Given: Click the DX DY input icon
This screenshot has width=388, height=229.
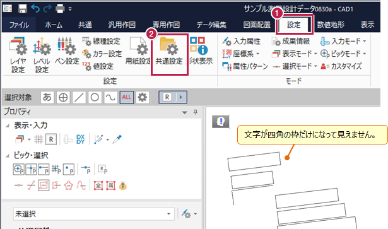Looking at the screenshot, I should 80,139.
